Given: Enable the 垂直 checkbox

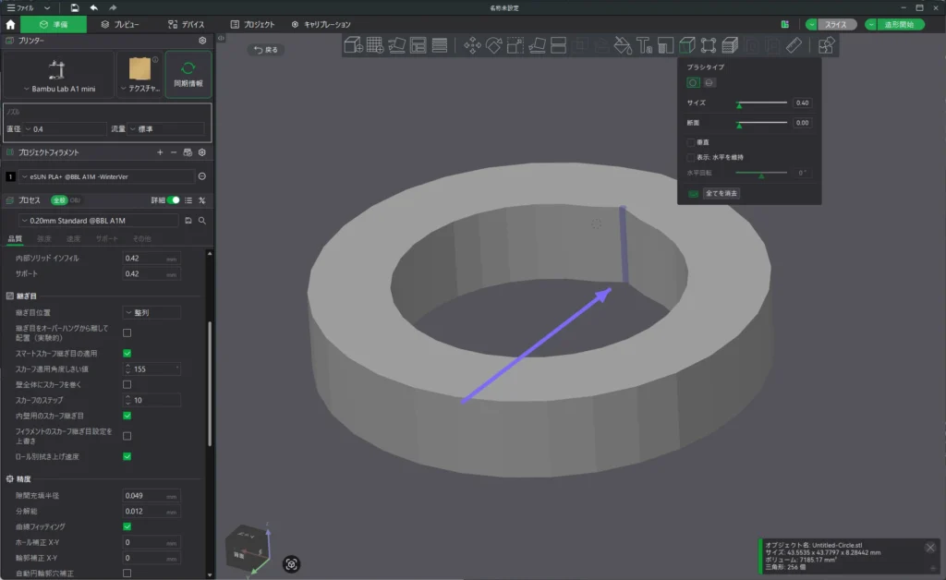Looking at the screenshot, I should [691, 143].
